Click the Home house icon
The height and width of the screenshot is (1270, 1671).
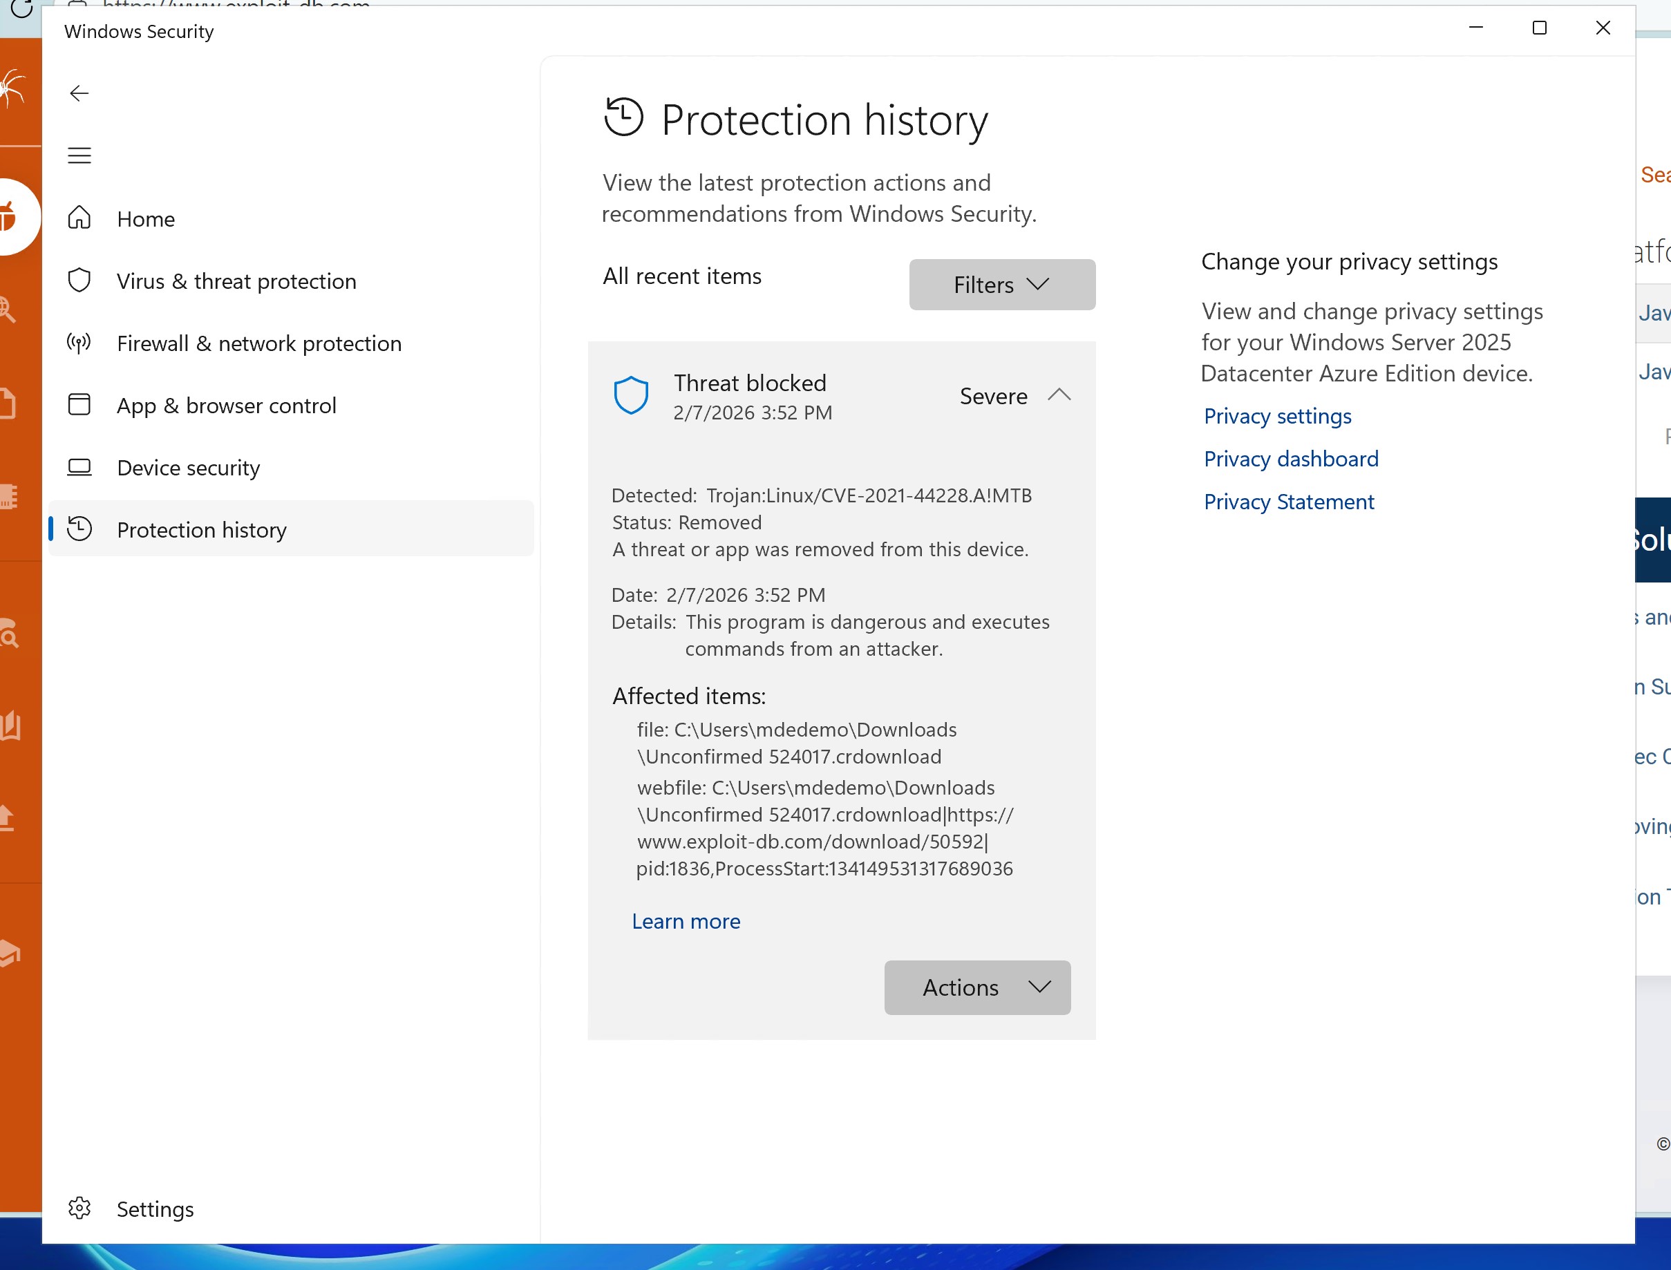tap(79, 218)
